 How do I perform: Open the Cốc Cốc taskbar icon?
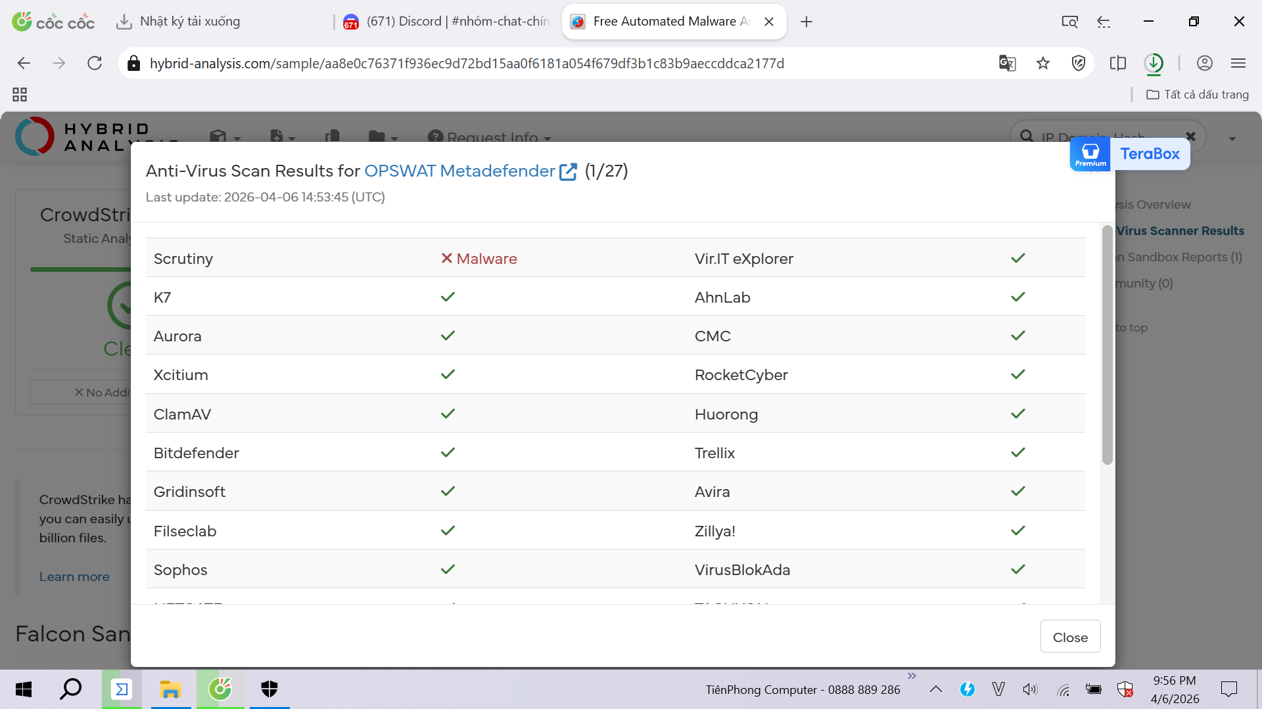220,689
